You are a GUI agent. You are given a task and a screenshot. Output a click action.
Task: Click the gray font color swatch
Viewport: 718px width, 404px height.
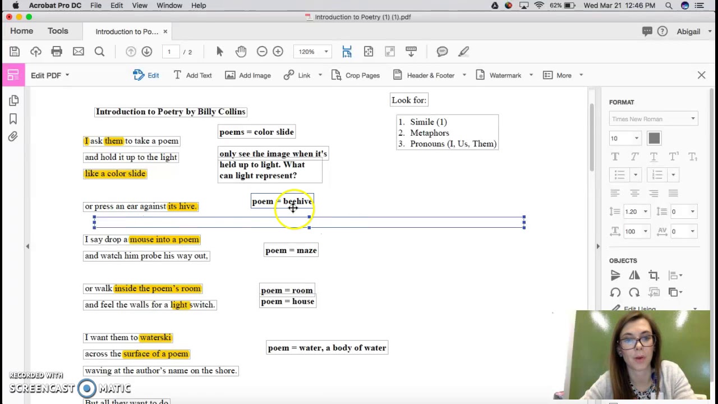click(654, 138)
